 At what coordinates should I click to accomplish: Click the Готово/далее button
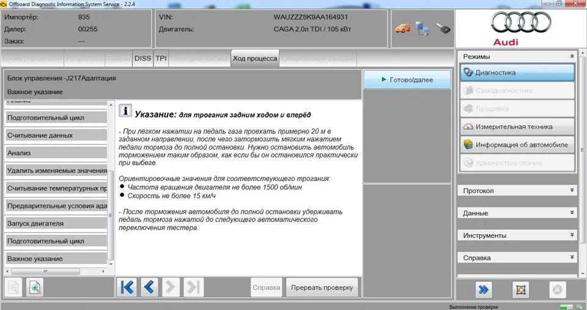click(407, 79)
